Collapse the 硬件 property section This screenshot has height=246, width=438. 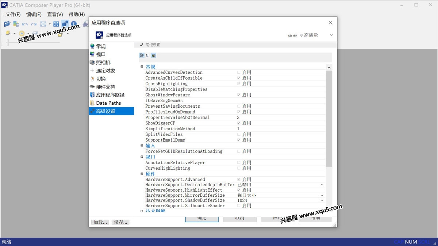pos(142,174)
